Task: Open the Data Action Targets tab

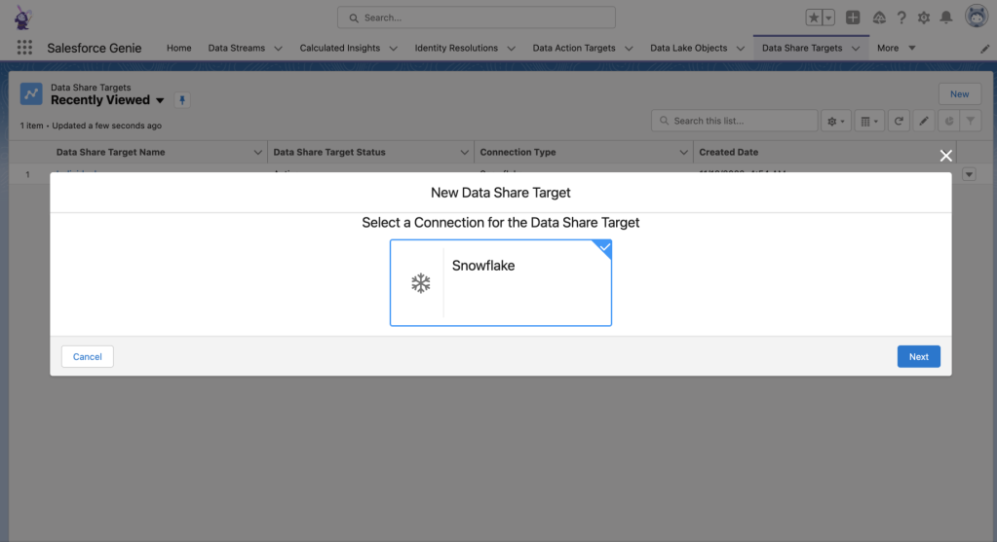Action: [573, 49]
